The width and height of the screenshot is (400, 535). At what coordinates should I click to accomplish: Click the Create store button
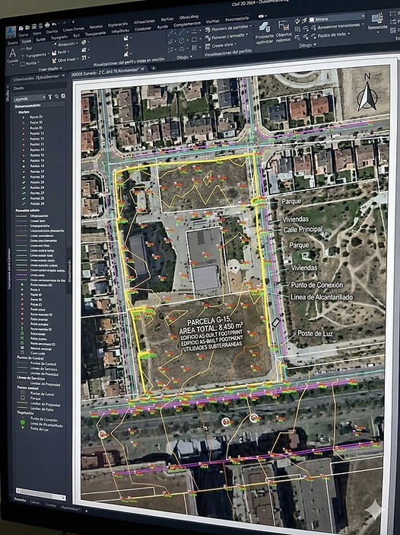(x=221, y=45)
